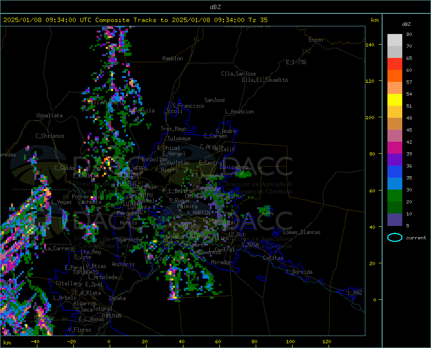Pick the light orange 54–57 dBZ legend swatch
This screenshot has height=348, width=431.
(x=395, y=88)
